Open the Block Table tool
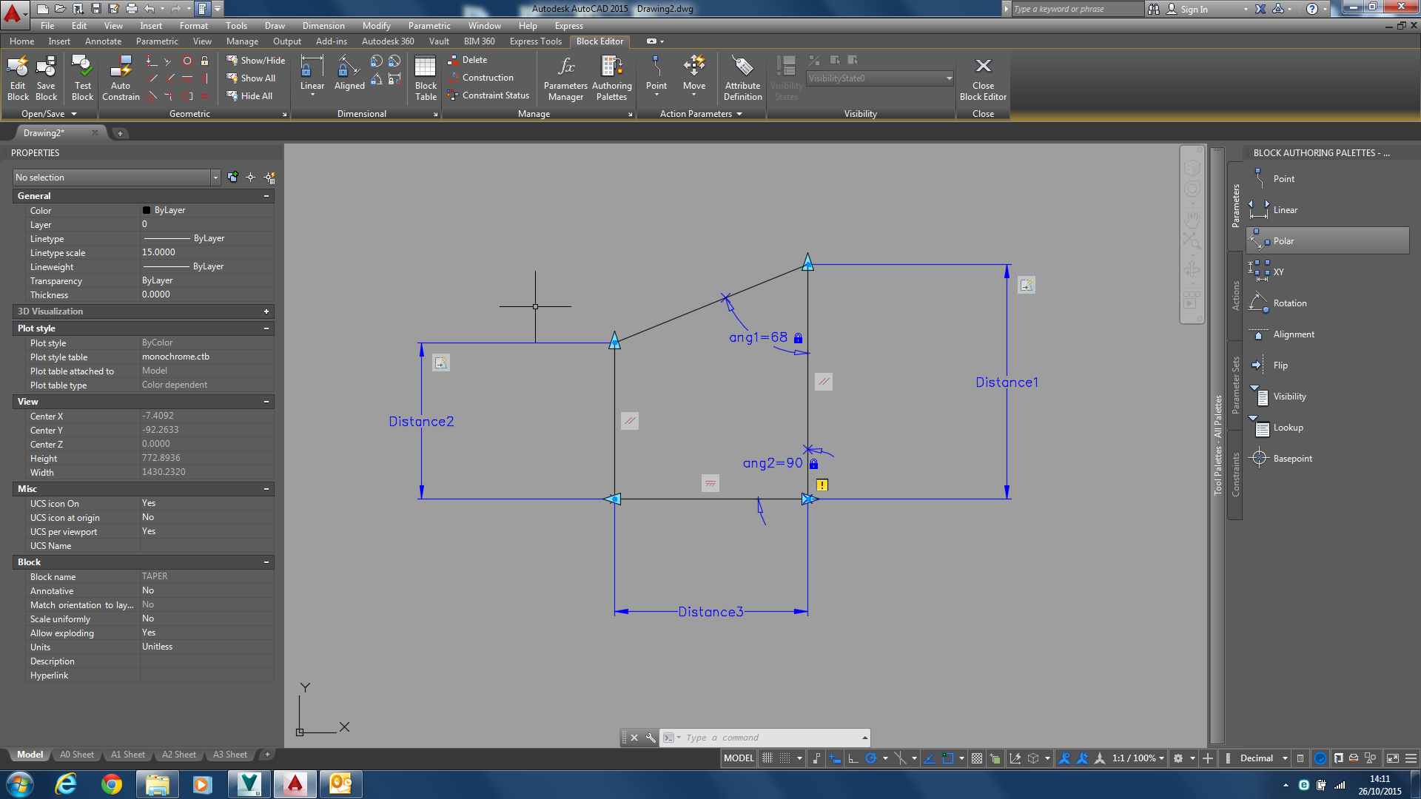This screenshot has width=1421, height=799. [425, 78]
